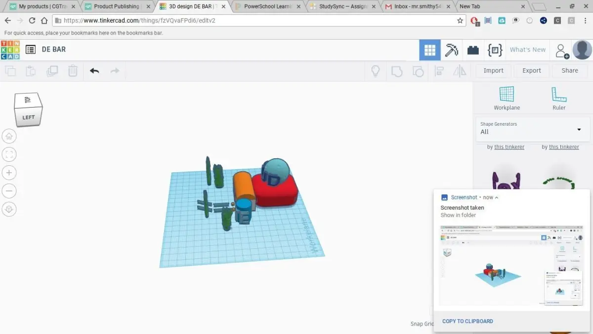The image size is (593, 334).
Task: Click the Duplicate tool icon
Action: click(x=52, y=71)
